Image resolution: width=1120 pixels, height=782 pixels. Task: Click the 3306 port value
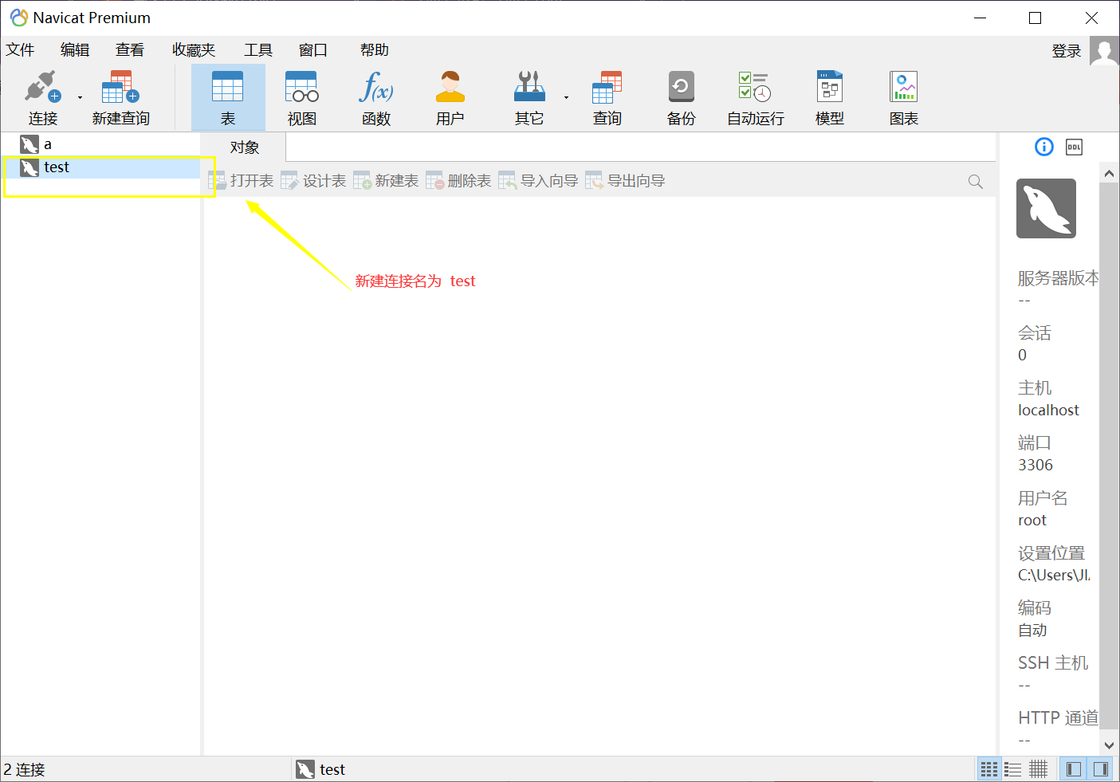tap(1036, 465)
